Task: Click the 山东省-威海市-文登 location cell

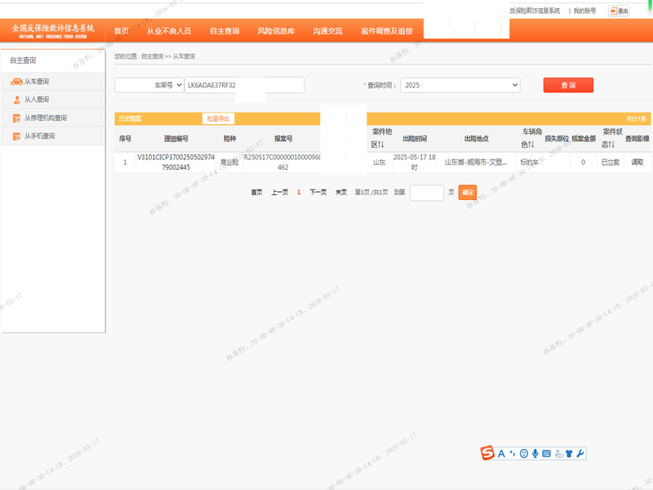Action: point(476,162)
